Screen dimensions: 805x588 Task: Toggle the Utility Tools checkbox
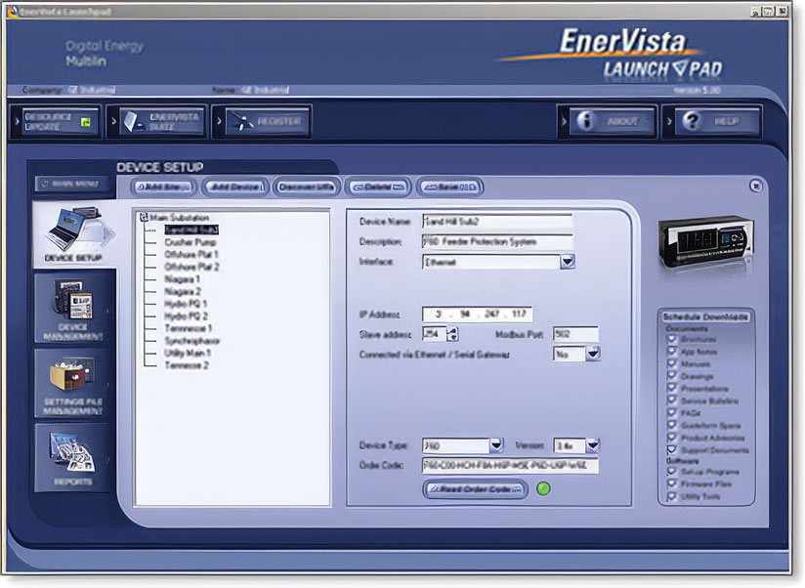point(671,496)
